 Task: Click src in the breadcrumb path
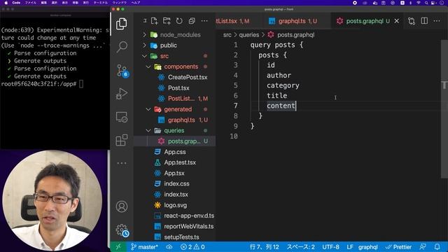[x=227, y=35]
